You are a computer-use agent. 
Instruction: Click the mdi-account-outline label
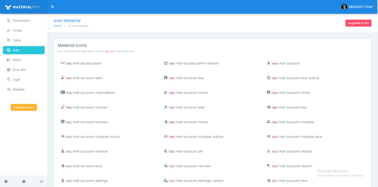(295, 151)
